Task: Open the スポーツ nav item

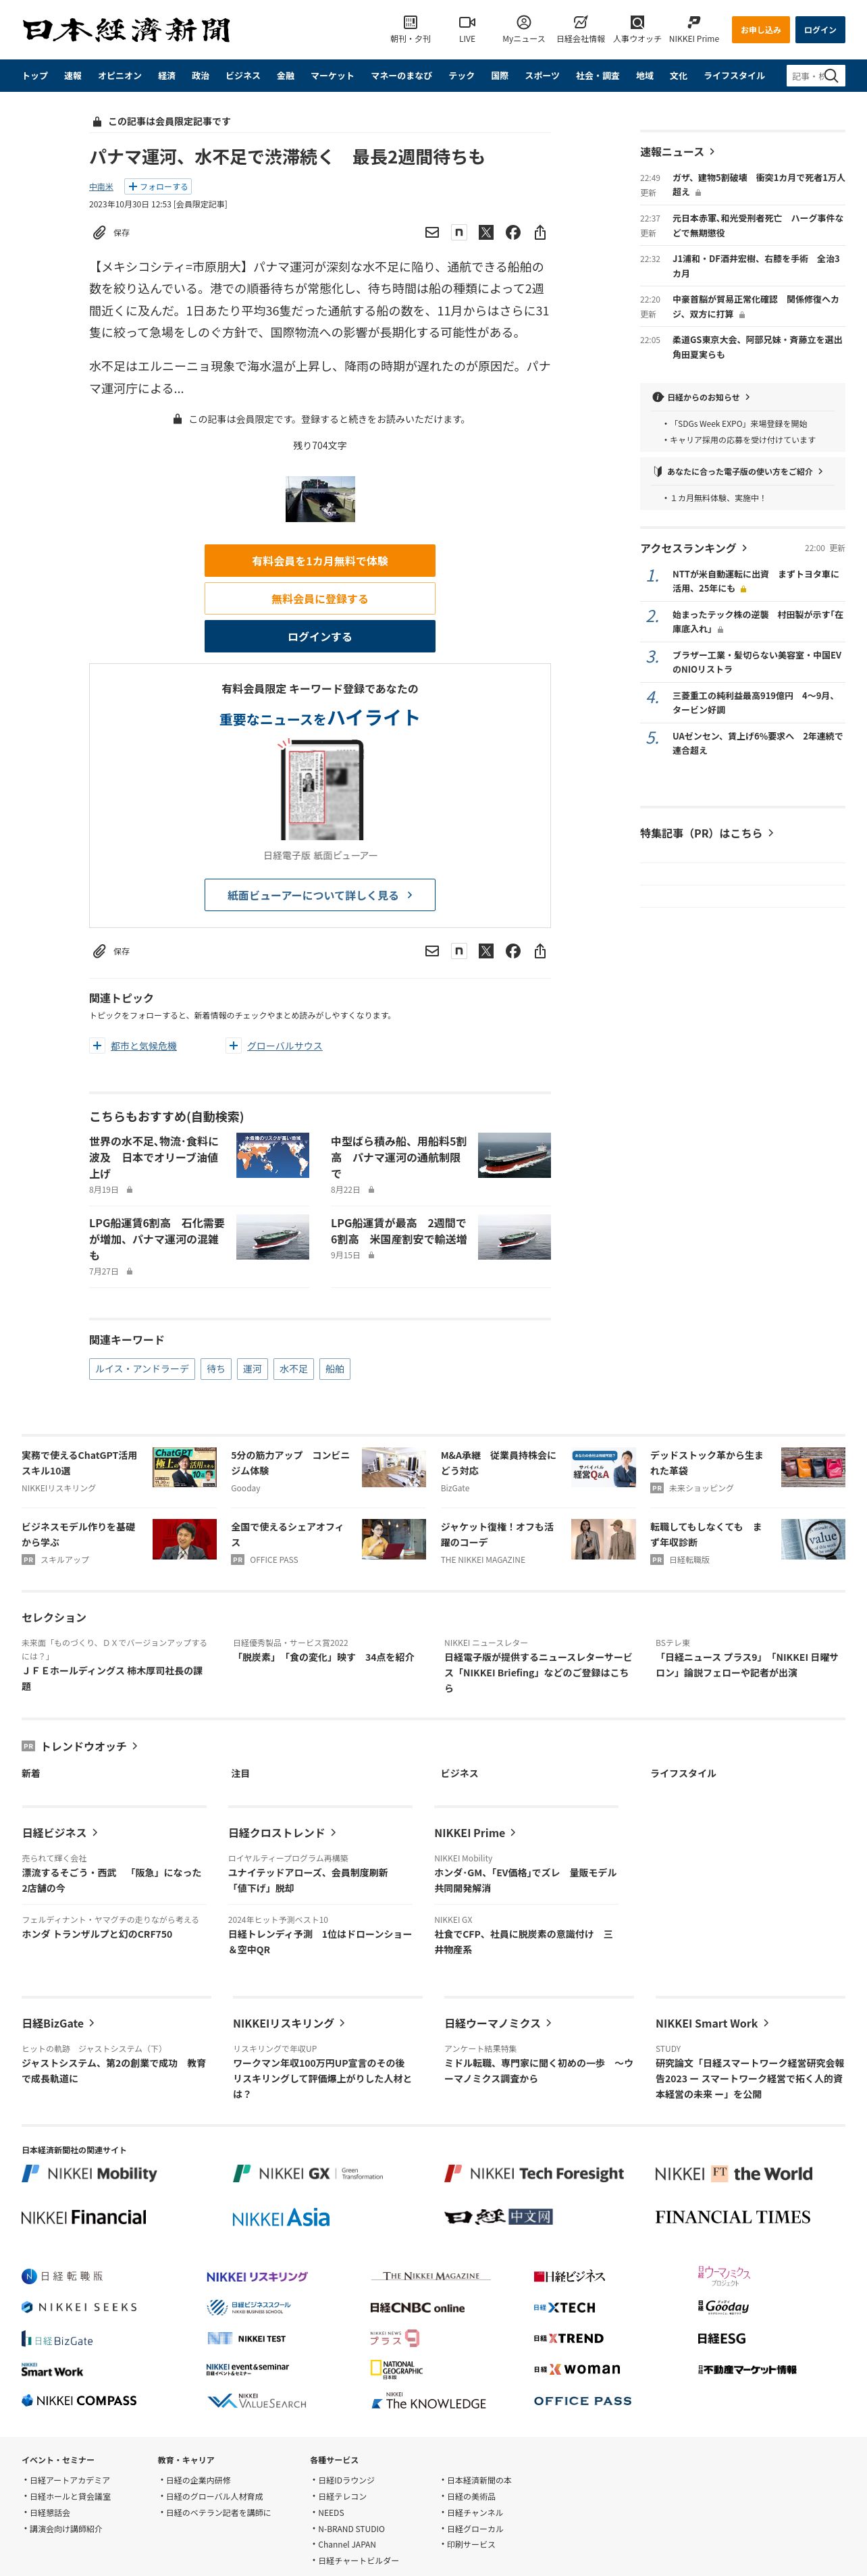Action: (542, 76)
